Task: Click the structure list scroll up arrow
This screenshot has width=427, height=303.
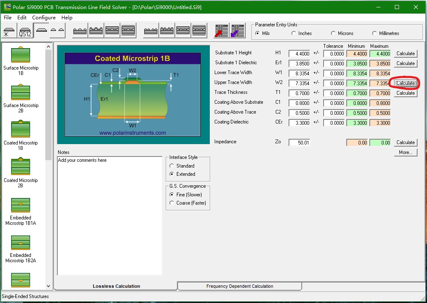Action: 49,47
